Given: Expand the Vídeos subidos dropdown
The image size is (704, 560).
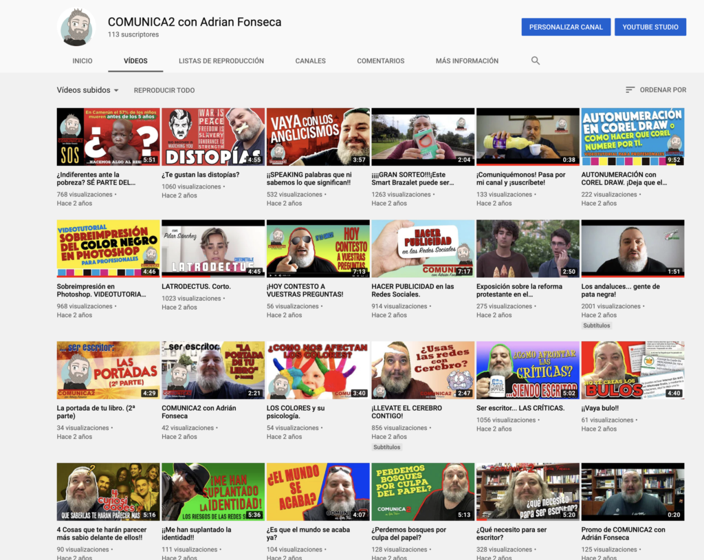Looking at the screenshot, I should pyautogui.click(x=87, y=90).
